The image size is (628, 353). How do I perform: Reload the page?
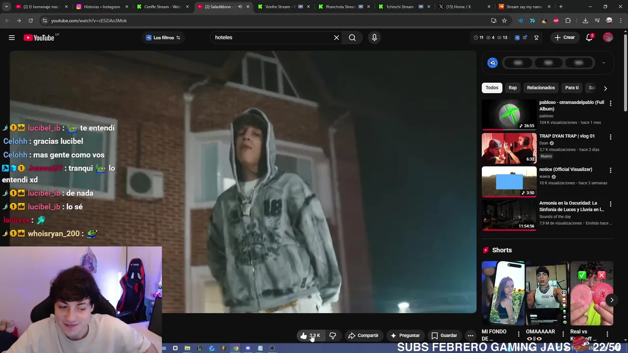[x=30, y=21]
